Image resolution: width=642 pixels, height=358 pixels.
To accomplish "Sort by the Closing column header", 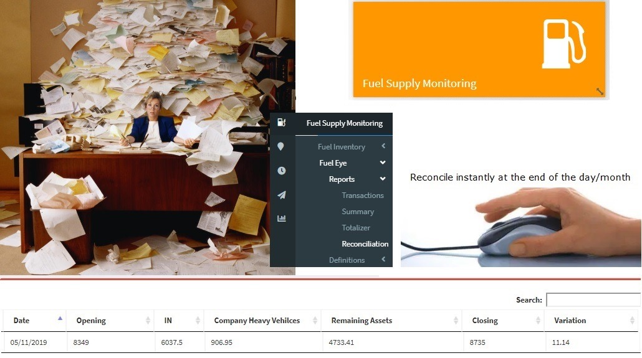I will click(485, 321).
